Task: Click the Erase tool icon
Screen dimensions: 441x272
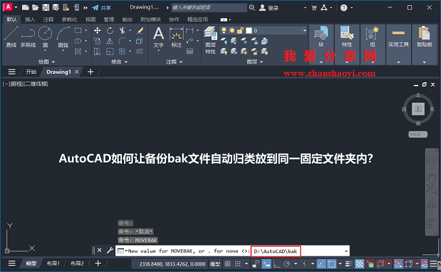Action: [x=140, y=30]
